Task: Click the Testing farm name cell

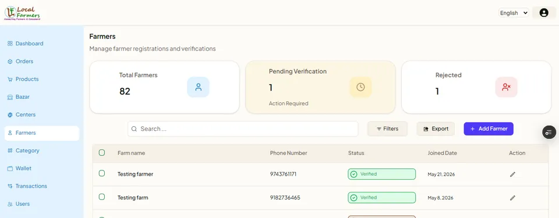Action: tap(133, 197)
